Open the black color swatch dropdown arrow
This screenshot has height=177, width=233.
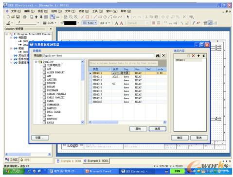click(x=78, y=23)
